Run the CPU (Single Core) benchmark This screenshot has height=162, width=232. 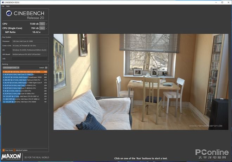click(42, 28)
